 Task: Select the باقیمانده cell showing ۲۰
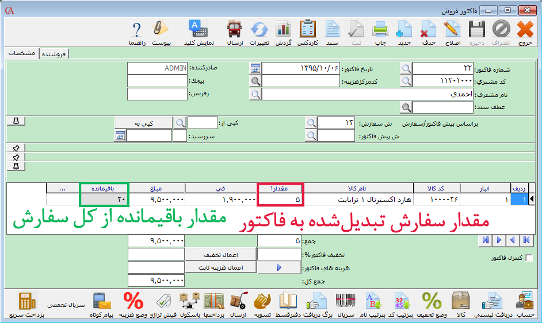104,199
